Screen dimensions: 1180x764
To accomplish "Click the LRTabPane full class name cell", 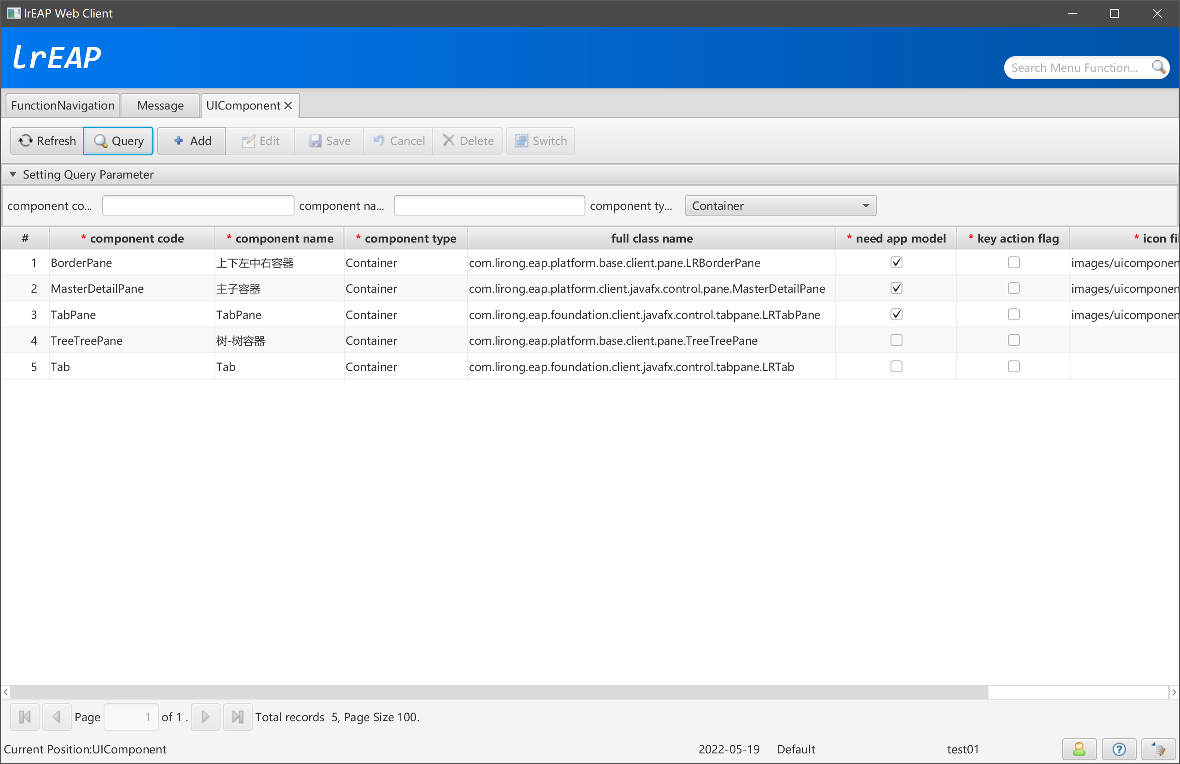I will (x=652, y=315).
